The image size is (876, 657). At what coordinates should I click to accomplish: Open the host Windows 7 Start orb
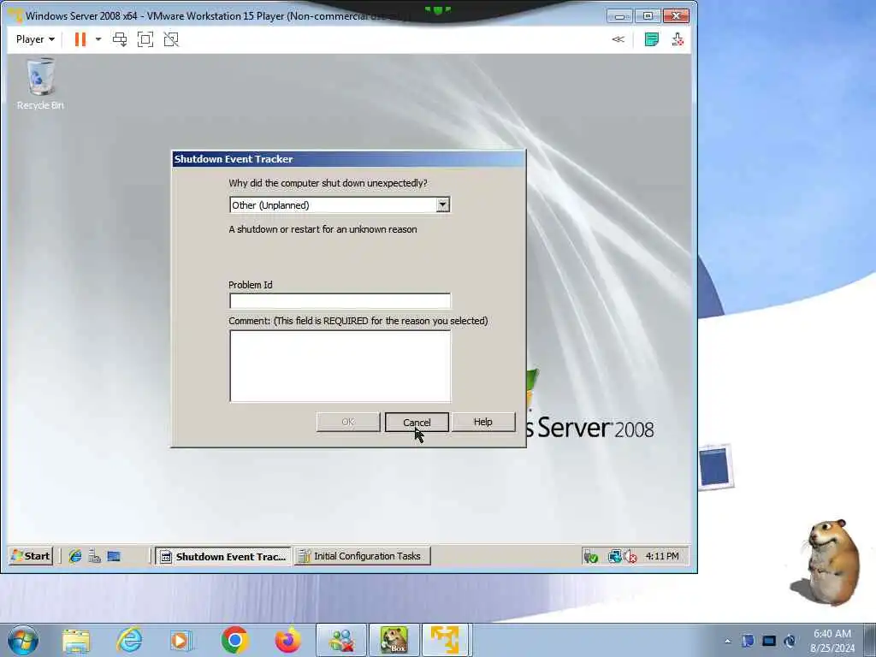click(x=23, y=640)
